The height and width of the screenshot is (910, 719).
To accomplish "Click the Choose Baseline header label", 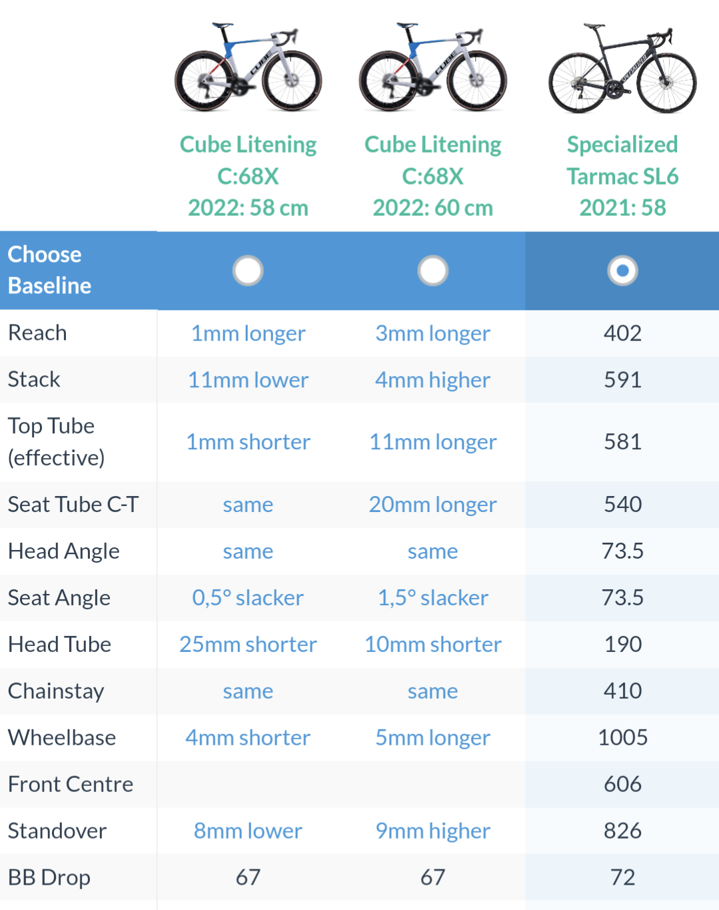I will coord(50,270).
